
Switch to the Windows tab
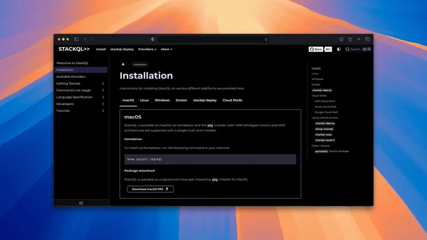click(162, 100)
